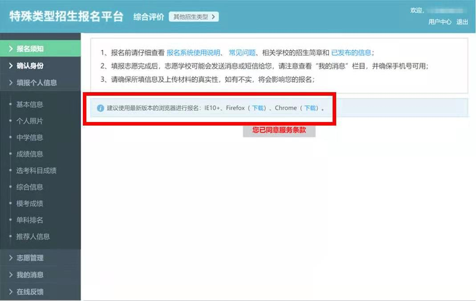476x301 pixels.
Task: Go to 中学信息 page
Action: (30, 138)
